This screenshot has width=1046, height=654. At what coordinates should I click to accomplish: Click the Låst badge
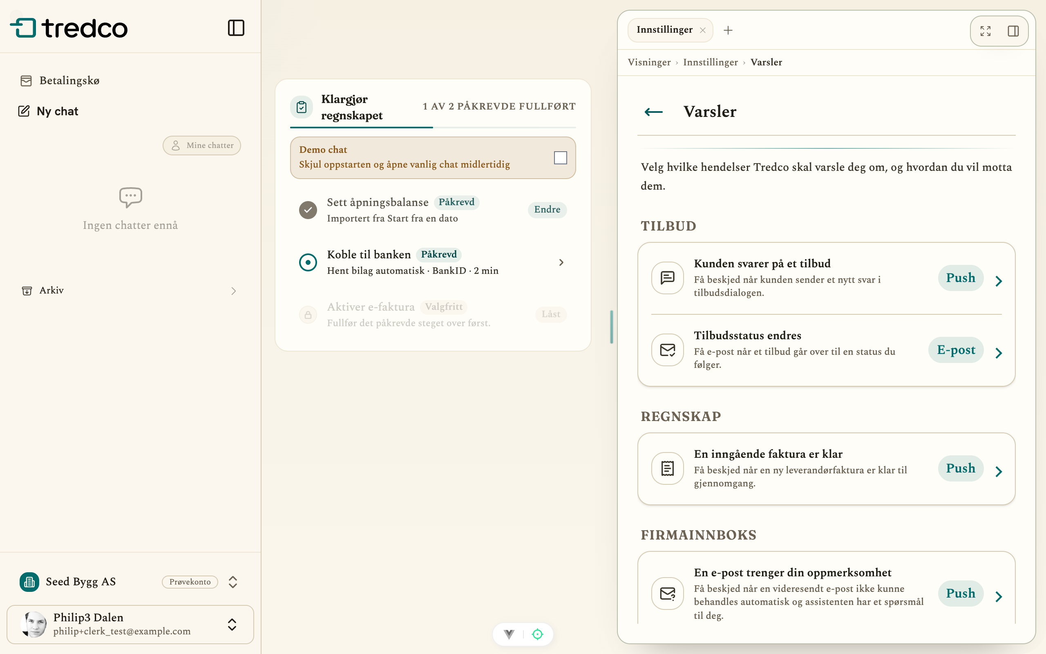coord(551,314)
